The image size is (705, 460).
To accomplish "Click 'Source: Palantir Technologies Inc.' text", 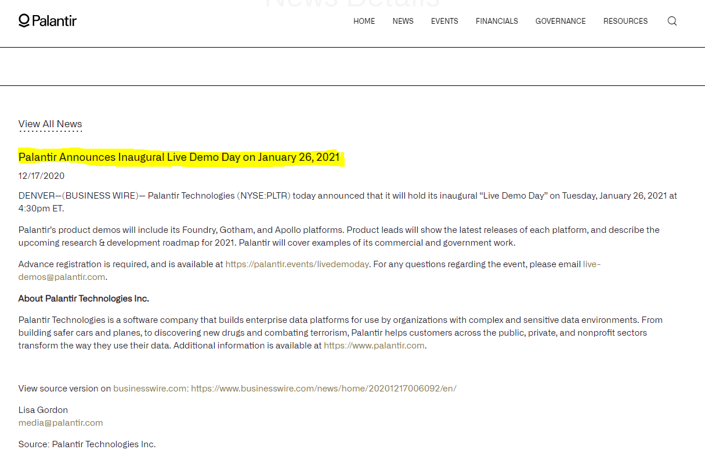I will 87,444.
